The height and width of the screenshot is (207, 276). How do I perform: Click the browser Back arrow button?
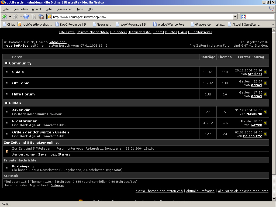coord(5,17)
